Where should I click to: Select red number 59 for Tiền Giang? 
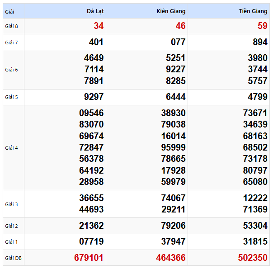(x=263, y=26)
